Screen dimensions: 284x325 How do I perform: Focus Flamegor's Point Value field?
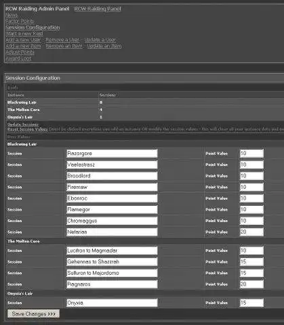tap(251, 209)
